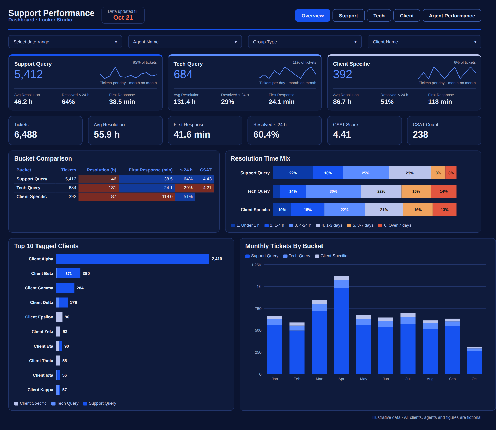The height and width of the screenshot is (430, 496).
Task: Click the Data updated till Oct 21 badge
Action: tap(123, 15)
